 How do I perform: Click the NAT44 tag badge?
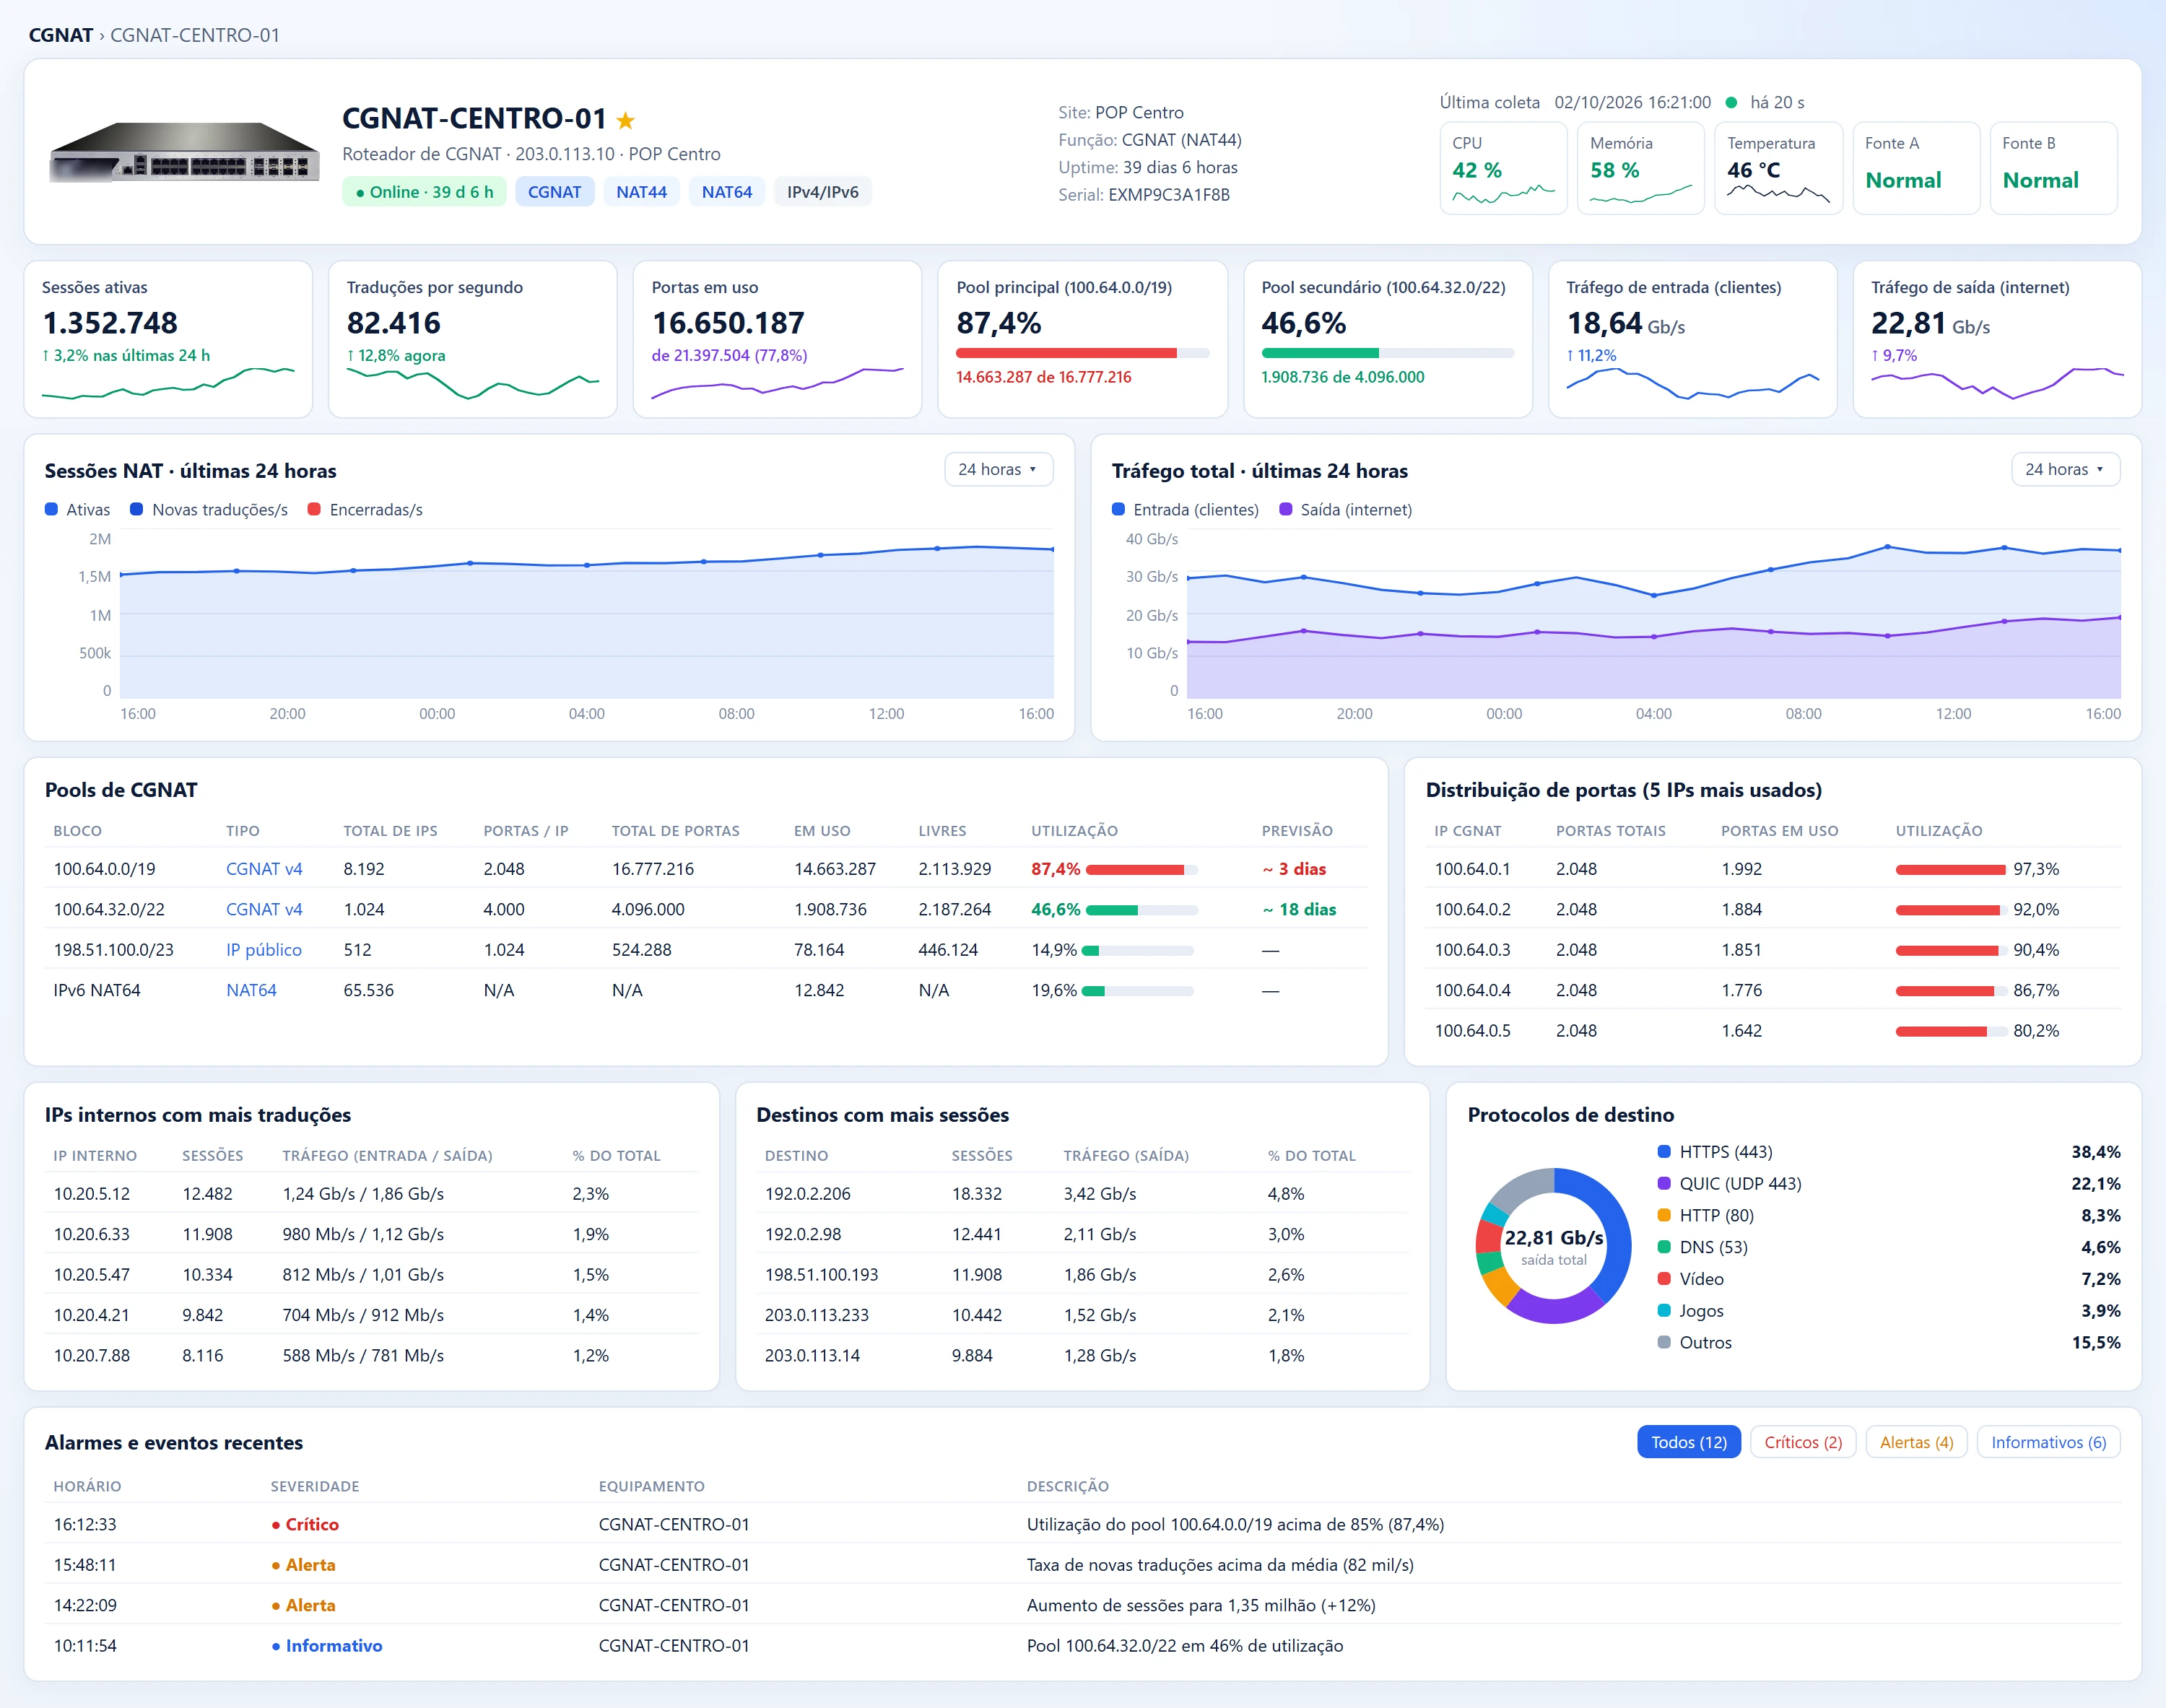coord(641,192)
